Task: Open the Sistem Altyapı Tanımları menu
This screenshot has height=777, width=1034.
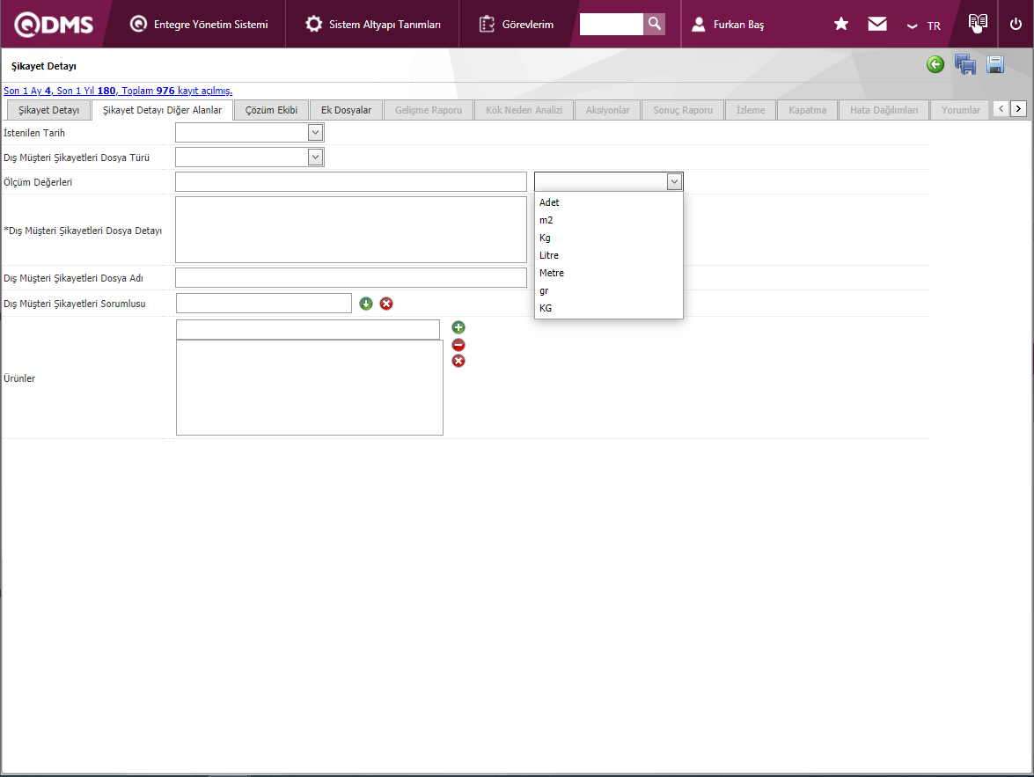Action: 373,25
